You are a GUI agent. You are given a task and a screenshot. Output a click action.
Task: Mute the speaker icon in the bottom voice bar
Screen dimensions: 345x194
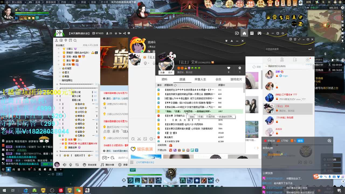tap(65, 165)
